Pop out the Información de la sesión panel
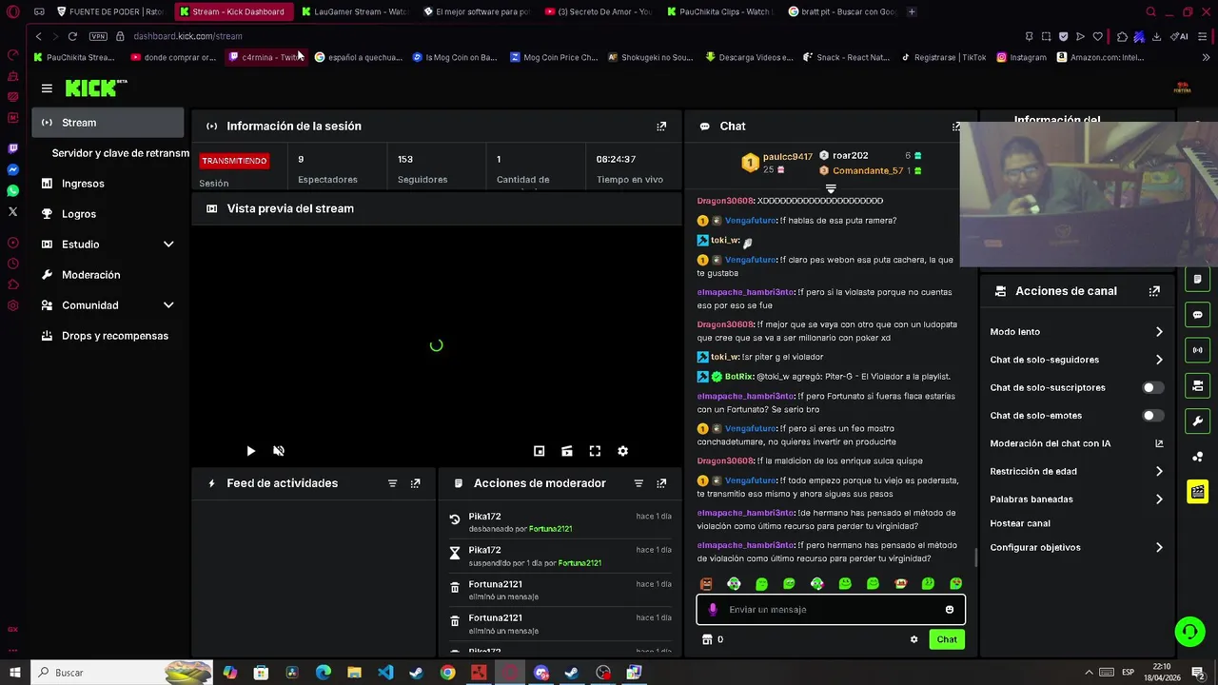The image size is (1218, 685). (x=661, y=126)
